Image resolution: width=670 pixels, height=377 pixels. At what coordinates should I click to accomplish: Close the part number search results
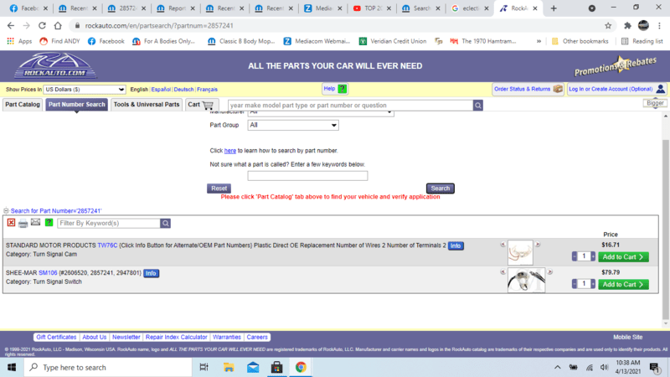[x=11, y=223]
